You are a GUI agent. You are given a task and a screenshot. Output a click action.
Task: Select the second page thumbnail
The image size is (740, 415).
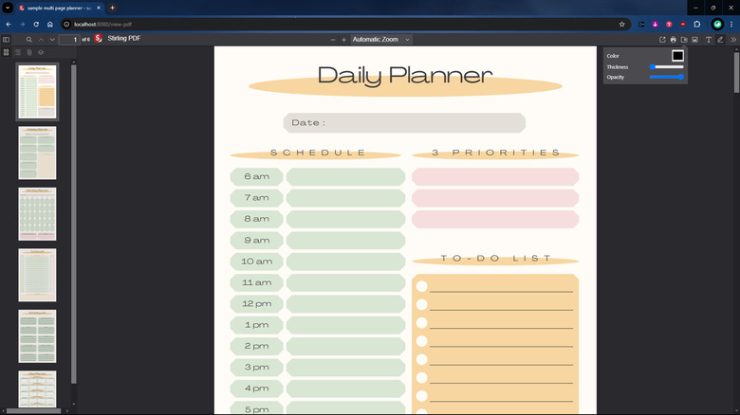tap(37, 153)
